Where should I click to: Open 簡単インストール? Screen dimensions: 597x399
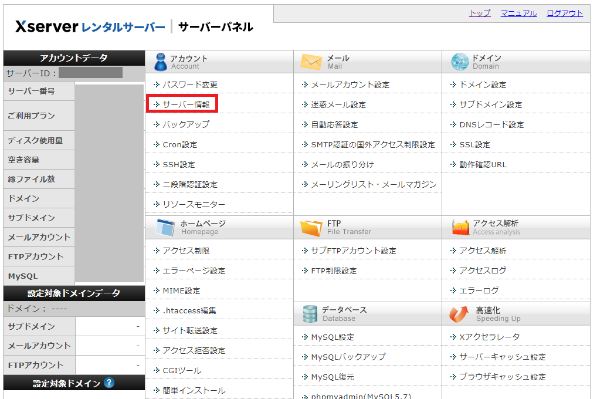(194, 391)
